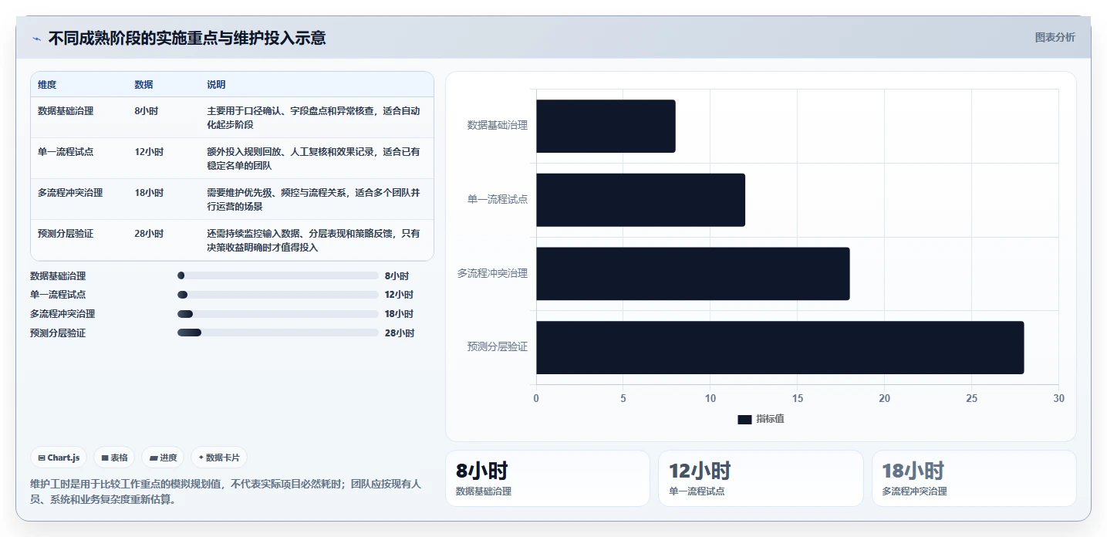Select the 多流程冲突治理 table row name

[70, 193]
